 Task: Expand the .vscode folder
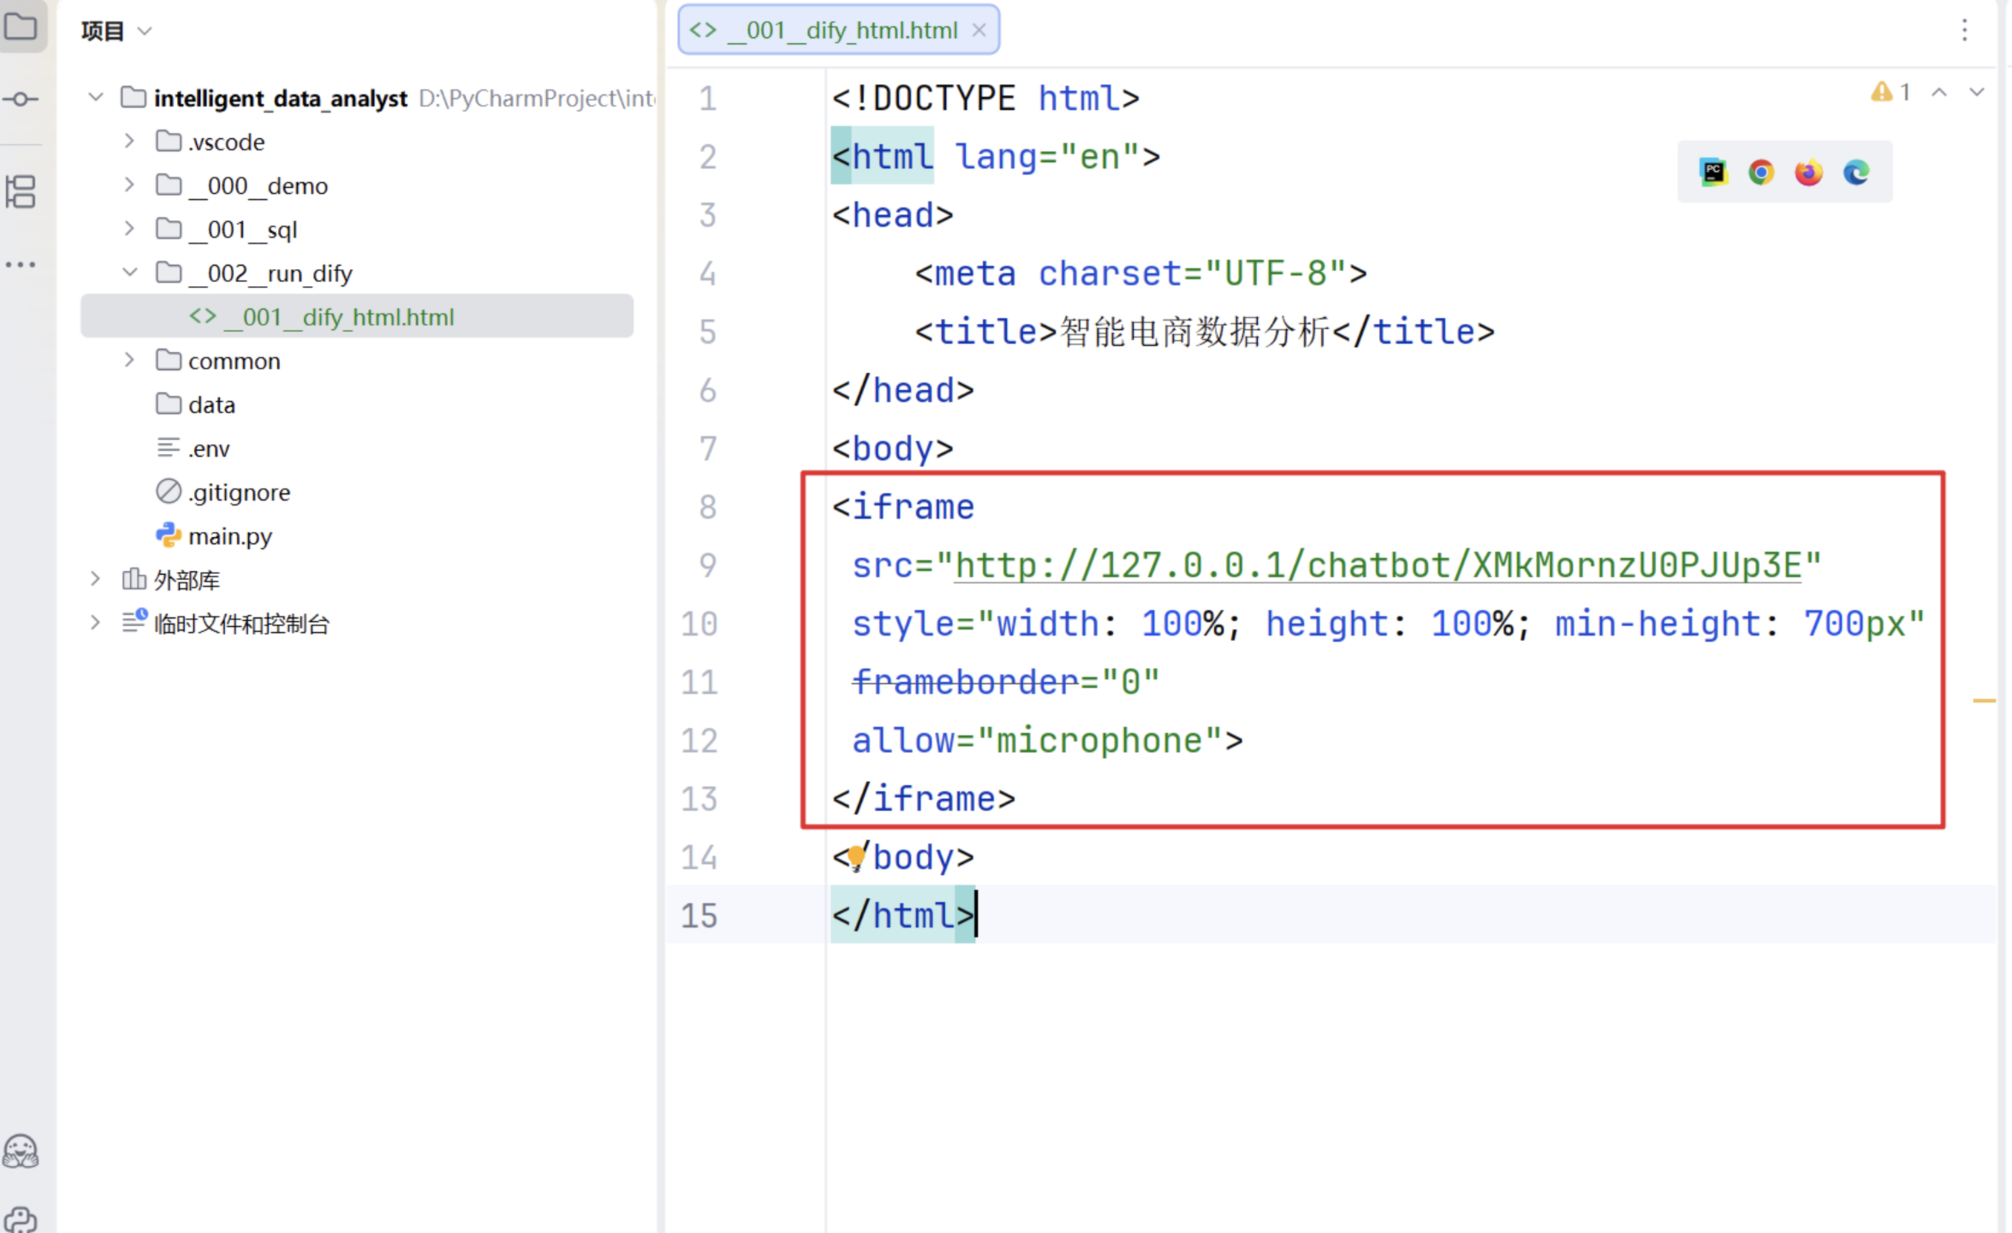[x=129, y=141]
